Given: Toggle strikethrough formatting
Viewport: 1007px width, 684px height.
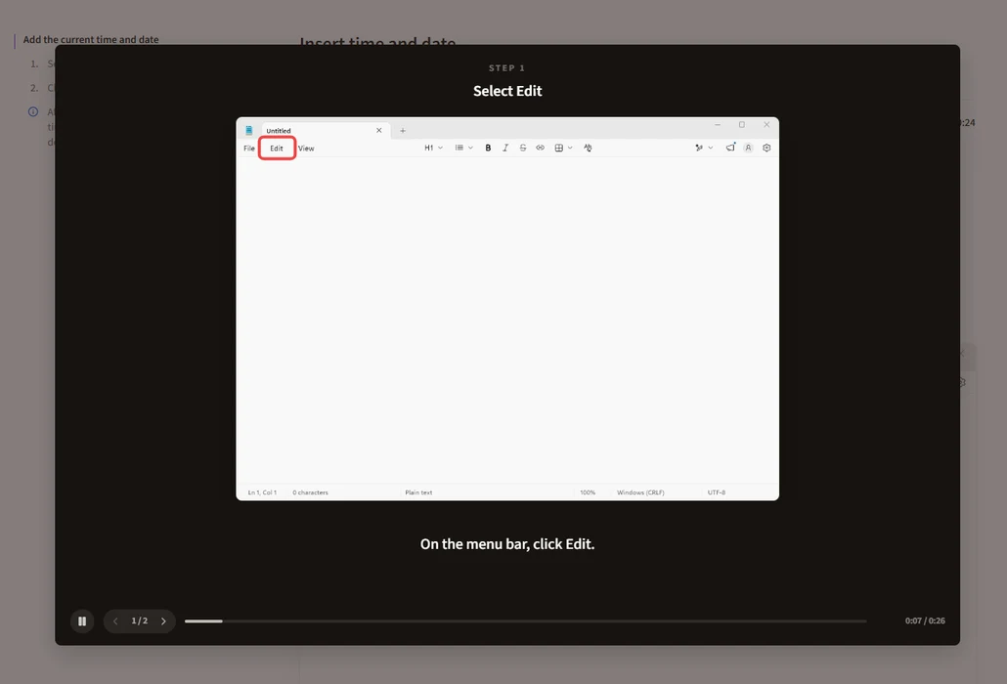Looking at the screenshot, I should (523, 148).
